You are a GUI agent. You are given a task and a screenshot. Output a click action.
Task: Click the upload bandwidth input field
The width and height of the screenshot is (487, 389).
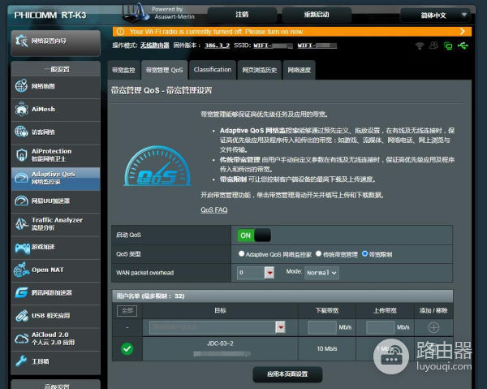click(x=381, y=327)
